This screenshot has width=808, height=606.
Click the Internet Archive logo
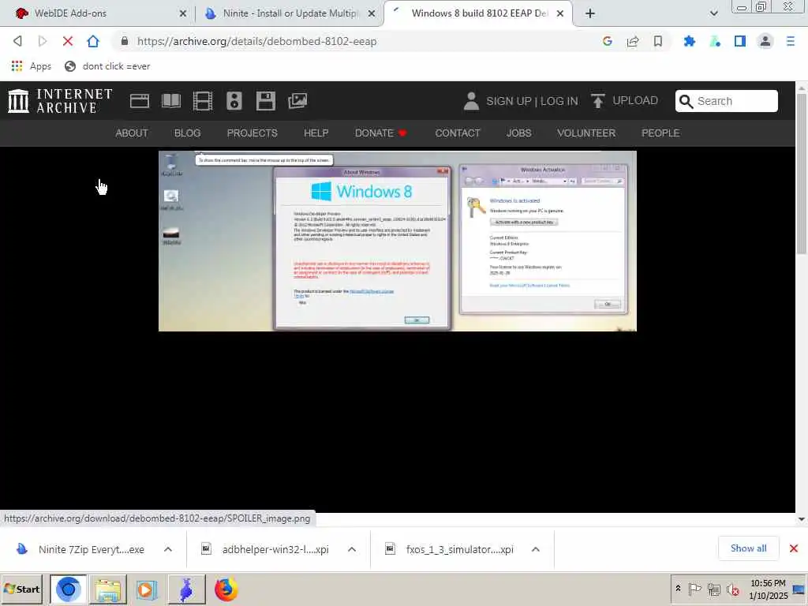tap(60, 100)
